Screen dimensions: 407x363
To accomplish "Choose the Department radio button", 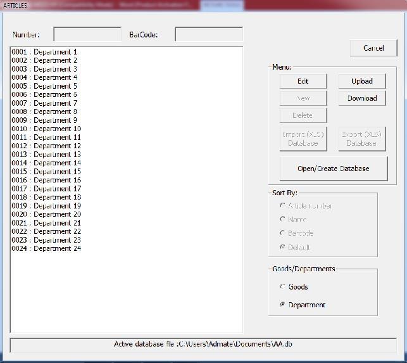I will pos(303,305).
